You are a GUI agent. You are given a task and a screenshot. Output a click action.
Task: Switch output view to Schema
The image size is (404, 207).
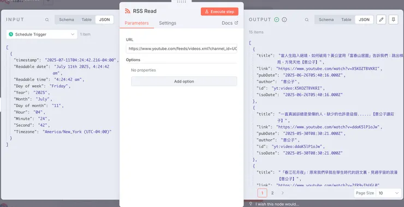pos(326,20)
